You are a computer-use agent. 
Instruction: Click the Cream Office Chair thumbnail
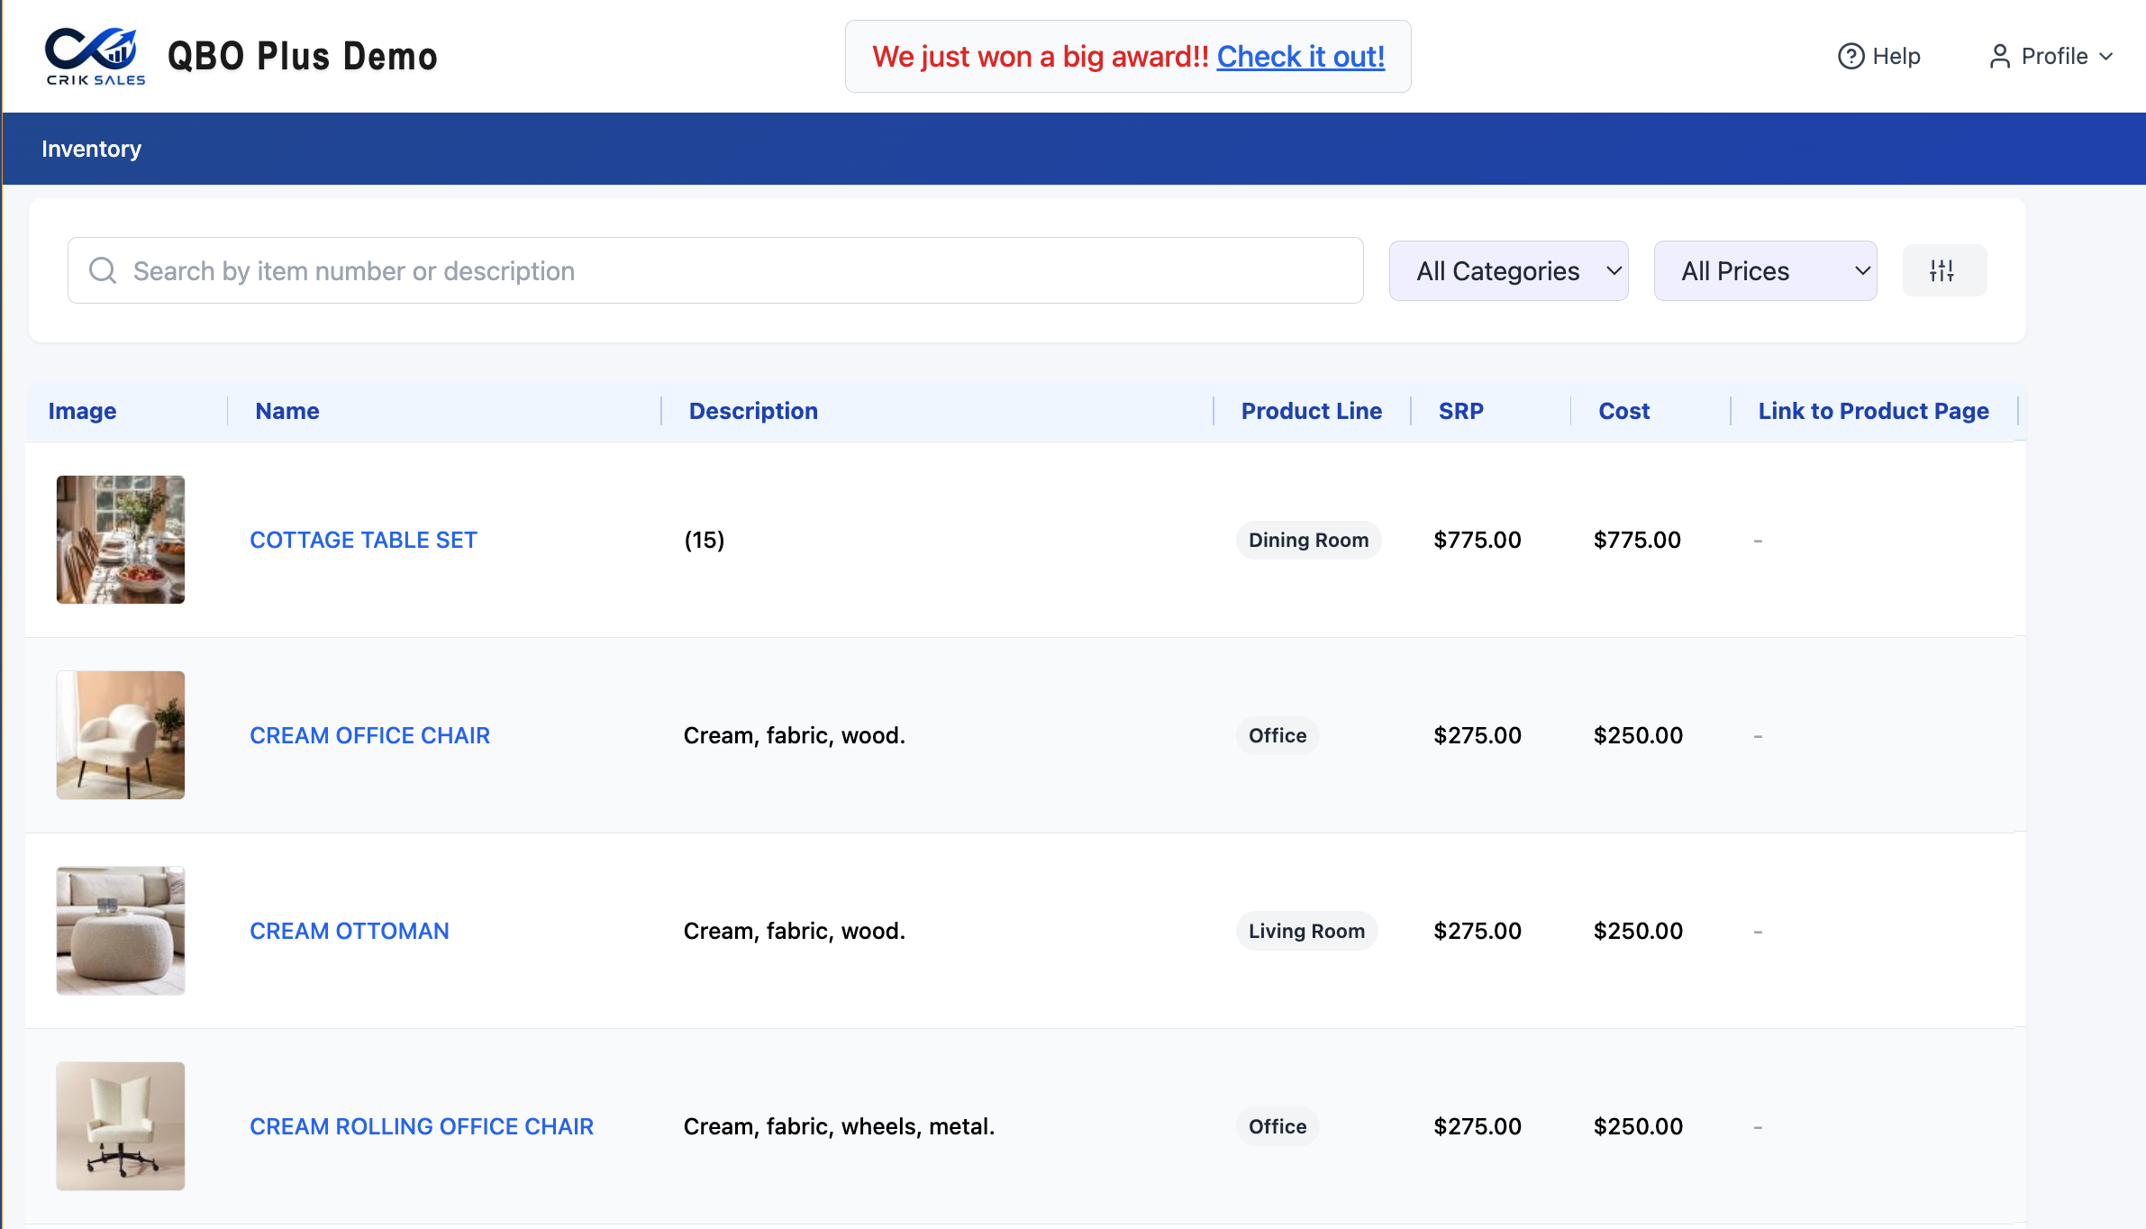pos(121,735)
